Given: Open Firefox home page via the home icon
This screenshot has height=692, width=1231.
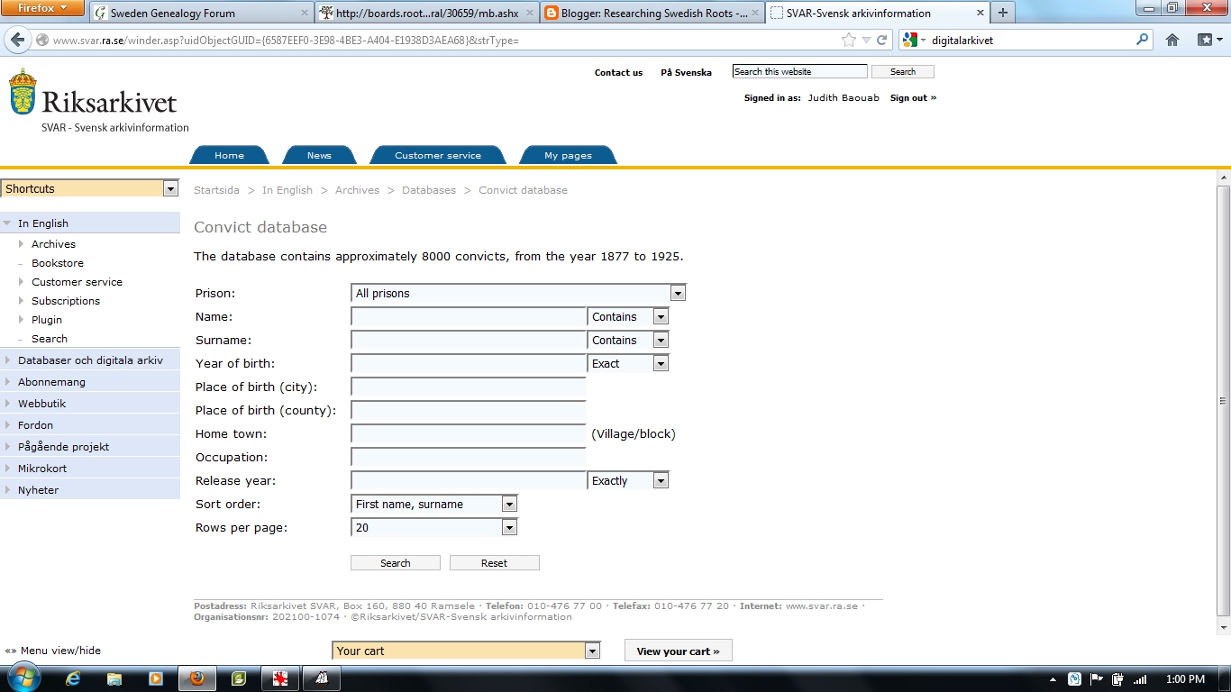Looking at the screenshot, I should coord(1172,40).
